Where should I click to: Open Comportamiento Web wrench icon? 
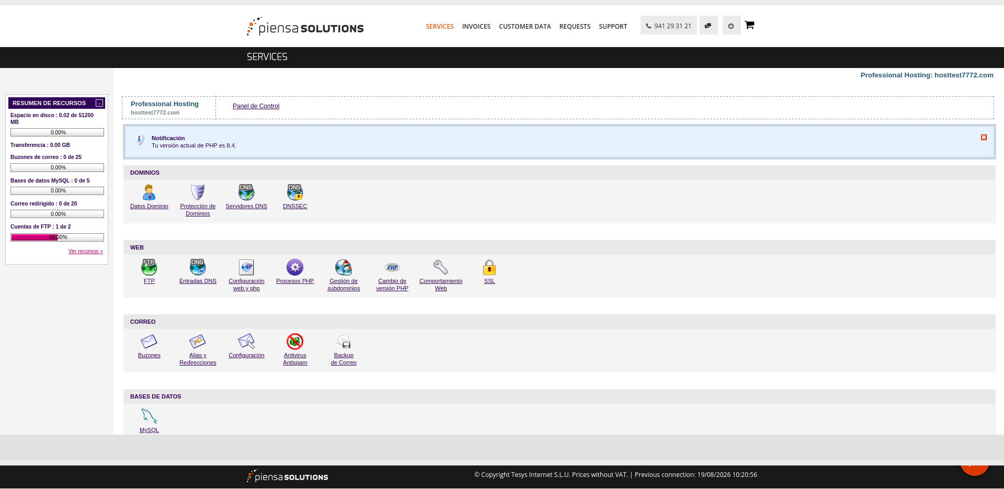coord(441,267)
